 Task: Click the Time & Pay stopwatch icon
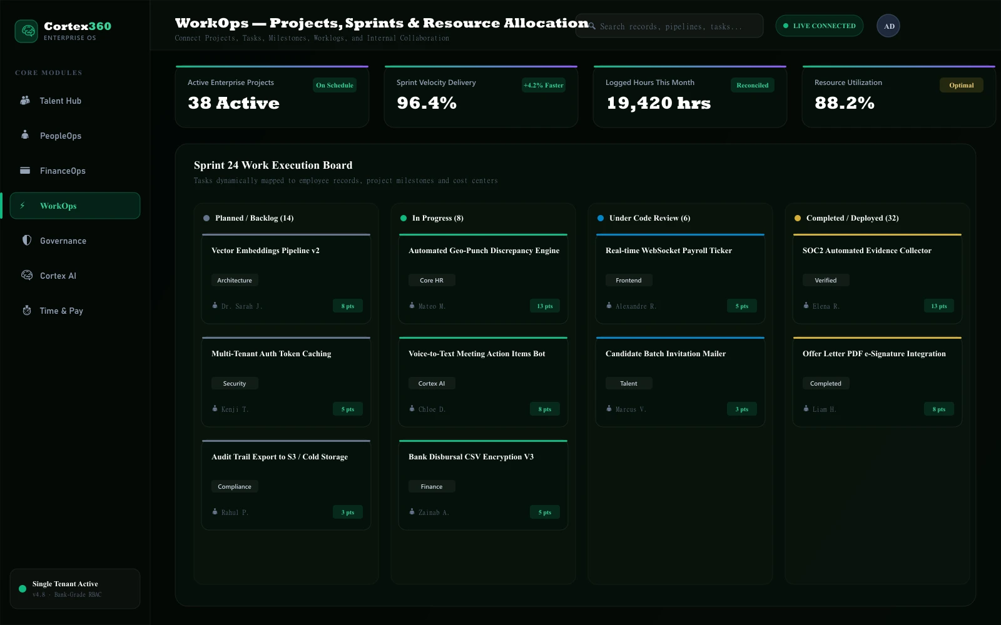(26, 310)
